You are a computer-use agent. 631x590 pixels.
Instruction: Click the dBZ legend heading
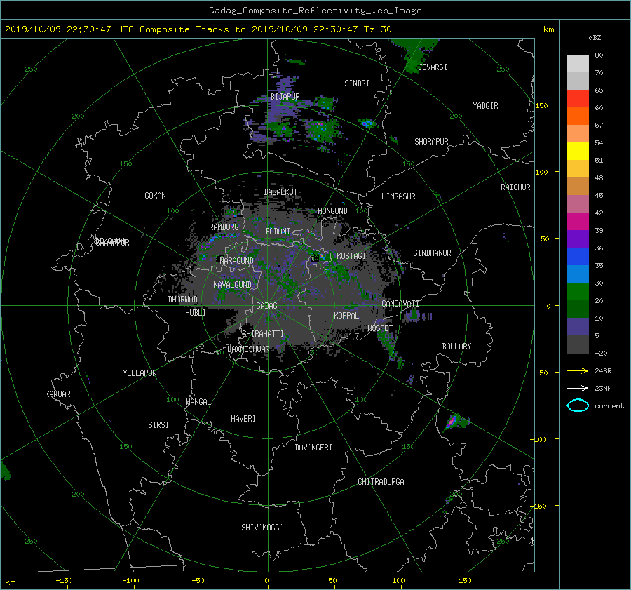(595, 38)
